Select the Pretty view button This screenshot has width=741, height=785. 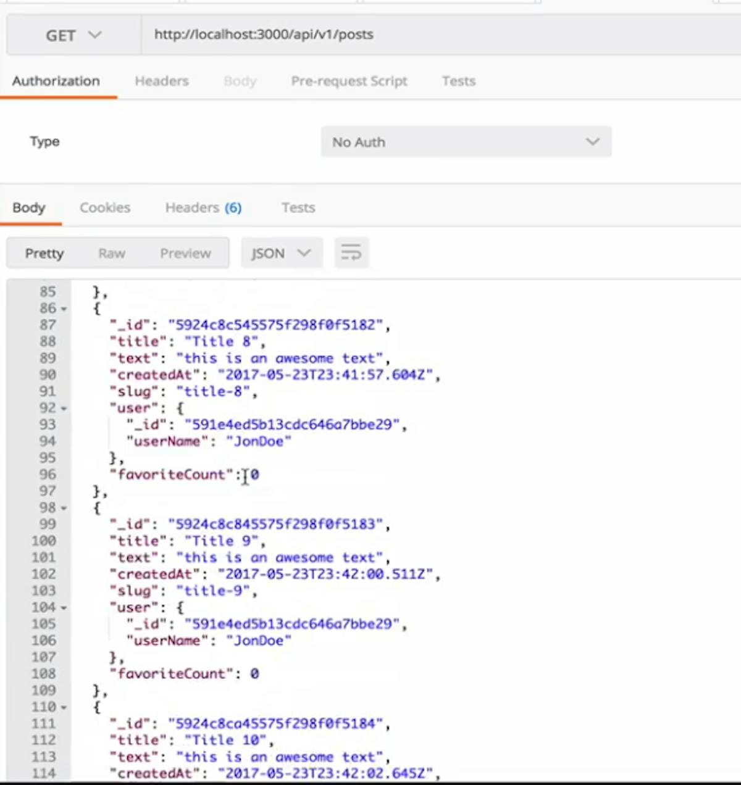44,254
